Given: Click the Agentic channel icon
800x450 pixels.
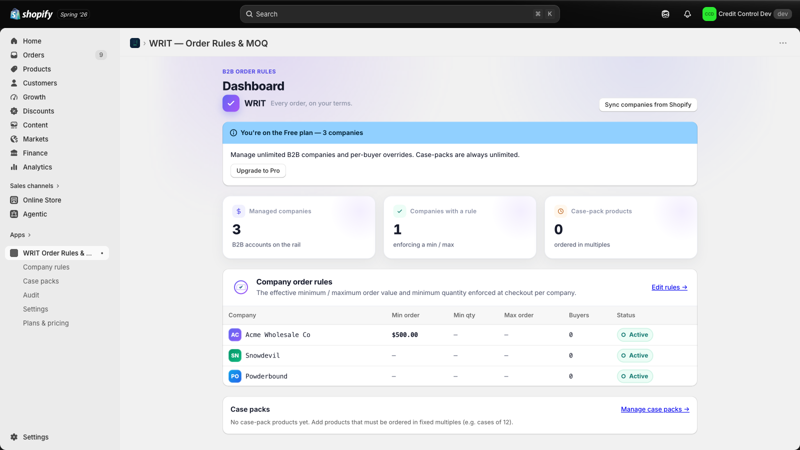Looking at the screenshot, I should coord(14,214).
